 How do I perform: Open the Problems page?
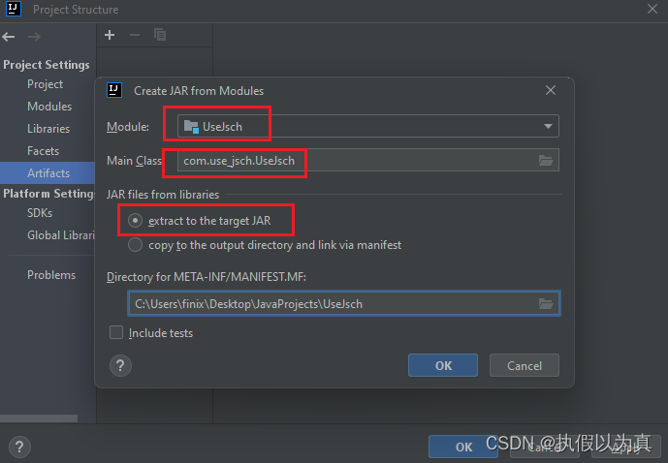51,275
